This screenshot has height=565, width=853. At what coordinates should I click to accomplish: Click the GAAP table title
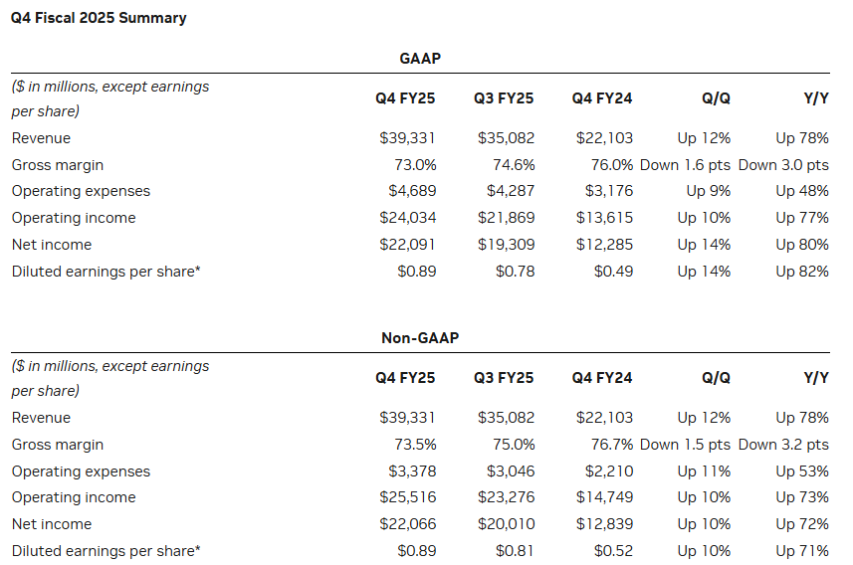click(419, 59)
